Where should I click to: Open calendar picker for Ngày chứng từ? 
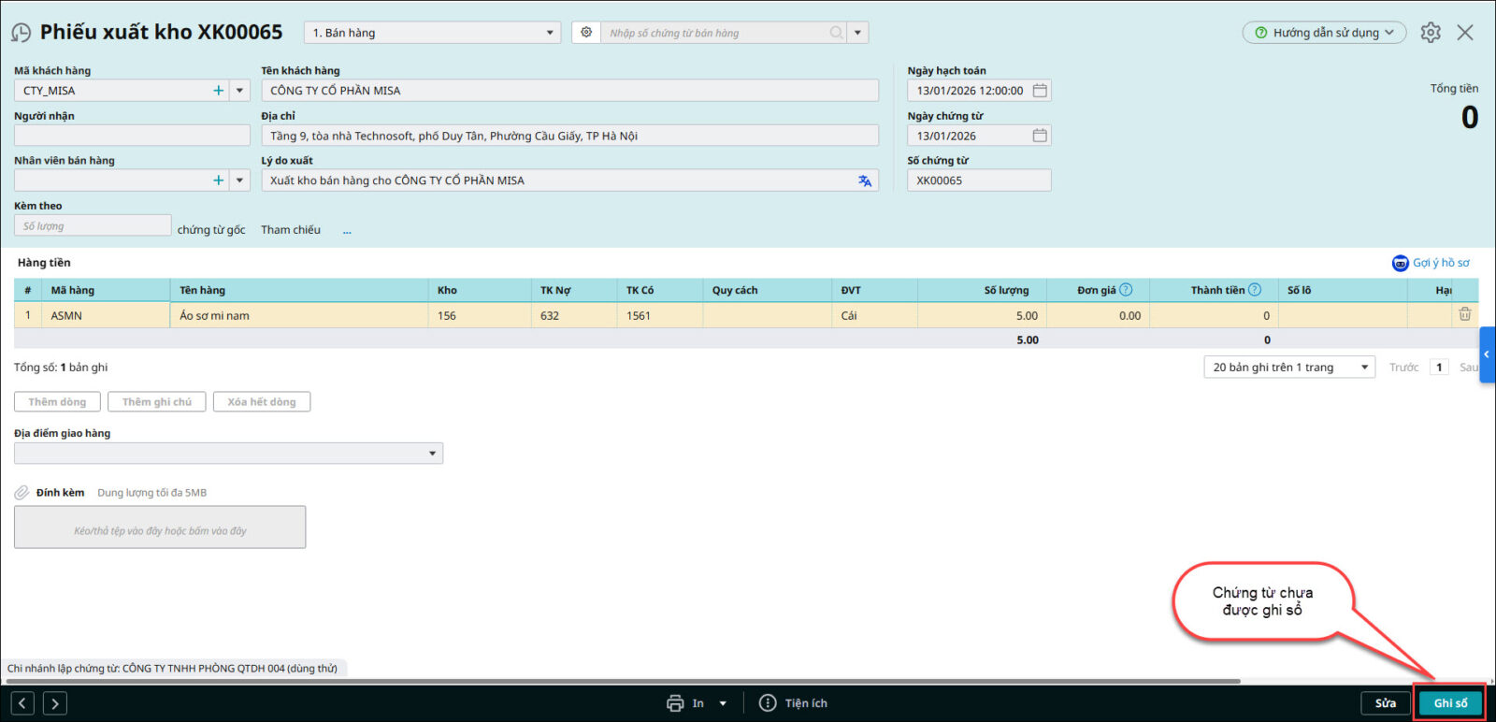(x=1040, y=136)
